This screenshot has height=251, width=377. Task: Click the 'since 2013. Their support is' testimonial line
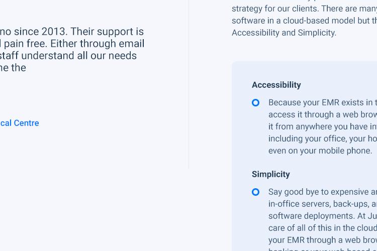click(x=72, y=32)
